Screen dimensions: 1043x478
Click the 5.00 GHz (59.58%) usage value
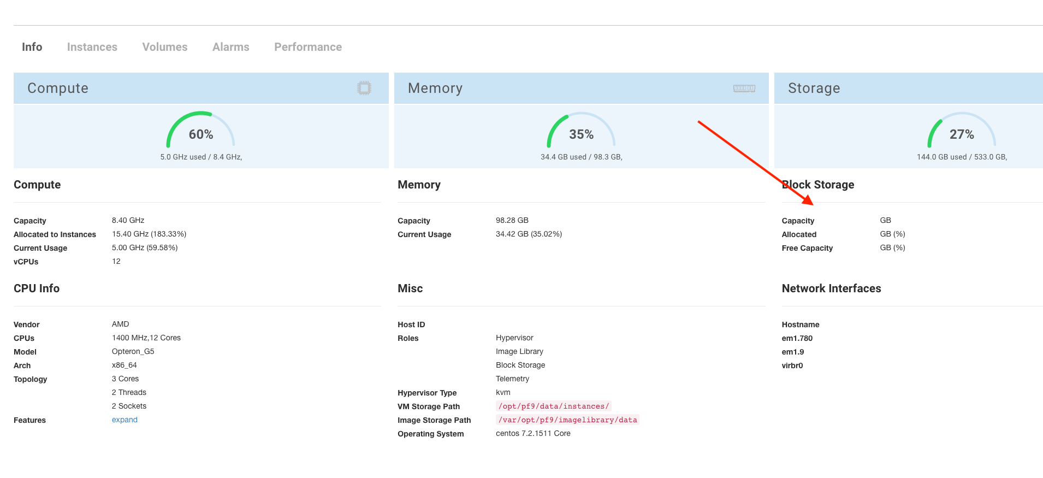[145, 247]
